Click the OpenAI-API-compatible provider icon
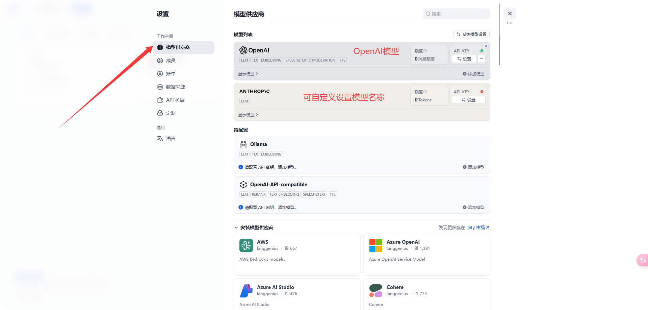Screen dimensions: 648x310 click(243, 185)
